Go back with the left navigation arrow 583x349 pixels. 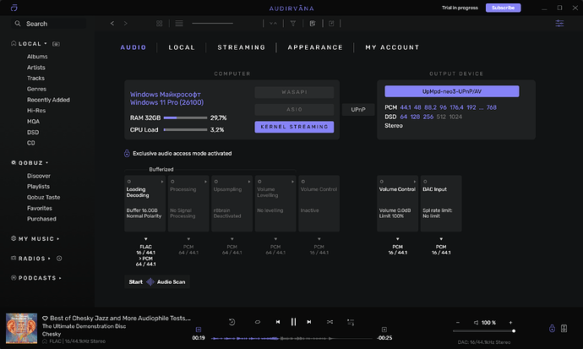112,24
